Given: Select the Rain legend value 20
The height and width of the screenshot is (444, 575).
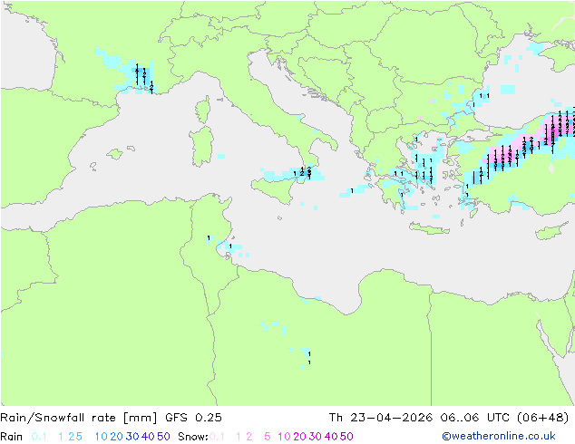Looking at the screenshot, I should click(x=116, y=437).
